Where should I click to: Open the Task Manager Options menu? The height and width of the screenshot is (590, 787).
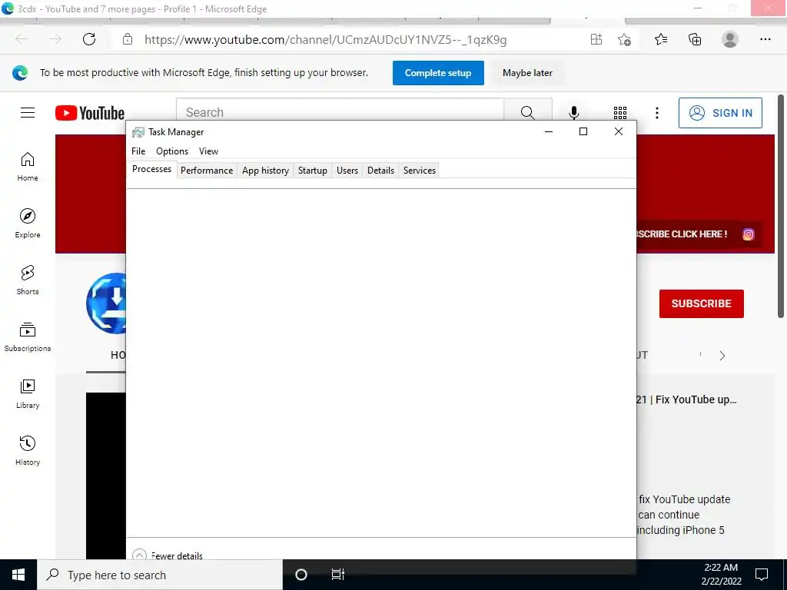point(172,151)
